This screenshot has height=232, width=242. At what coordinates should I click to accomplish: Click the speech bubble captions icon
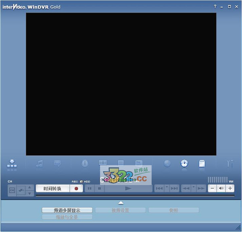coord(57,164)
